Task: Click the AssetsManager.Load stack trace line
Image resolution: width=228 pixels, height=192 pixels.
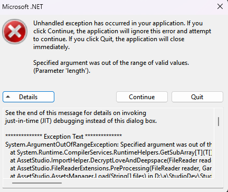Action: click(x=111, y=176)
